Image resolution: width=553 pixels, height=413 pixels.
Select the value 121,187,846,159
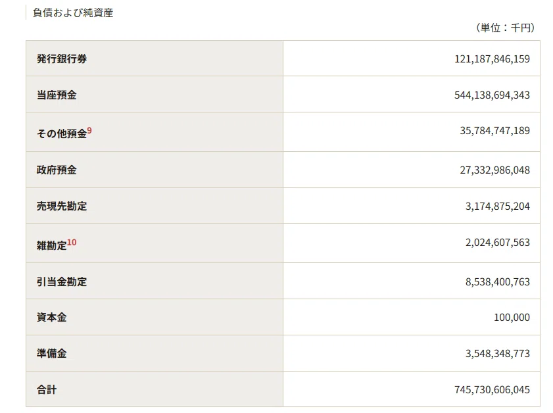(492, 59)
